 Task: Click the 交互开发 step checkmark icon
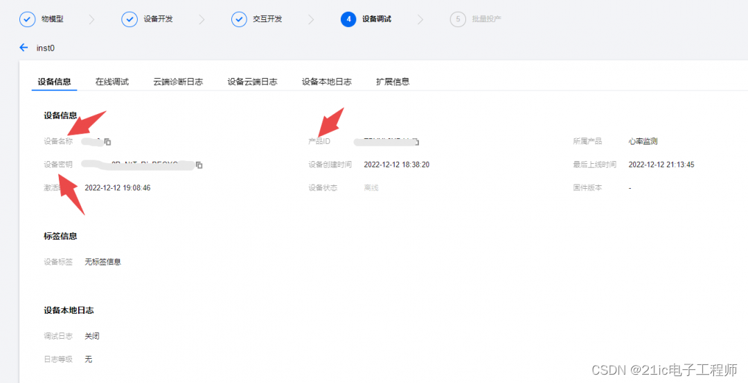coord(239,19)
